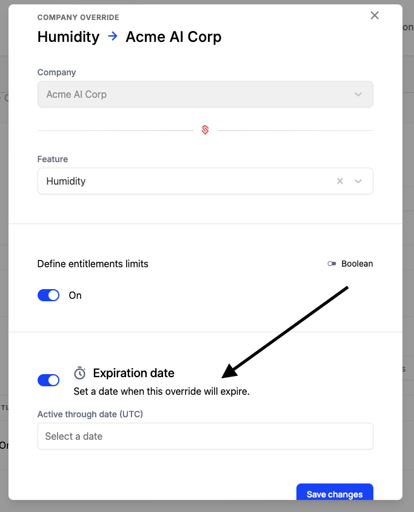The image size is (414, 512).
Task: Click the On label beside the toggle
Action: coord(75,295)
